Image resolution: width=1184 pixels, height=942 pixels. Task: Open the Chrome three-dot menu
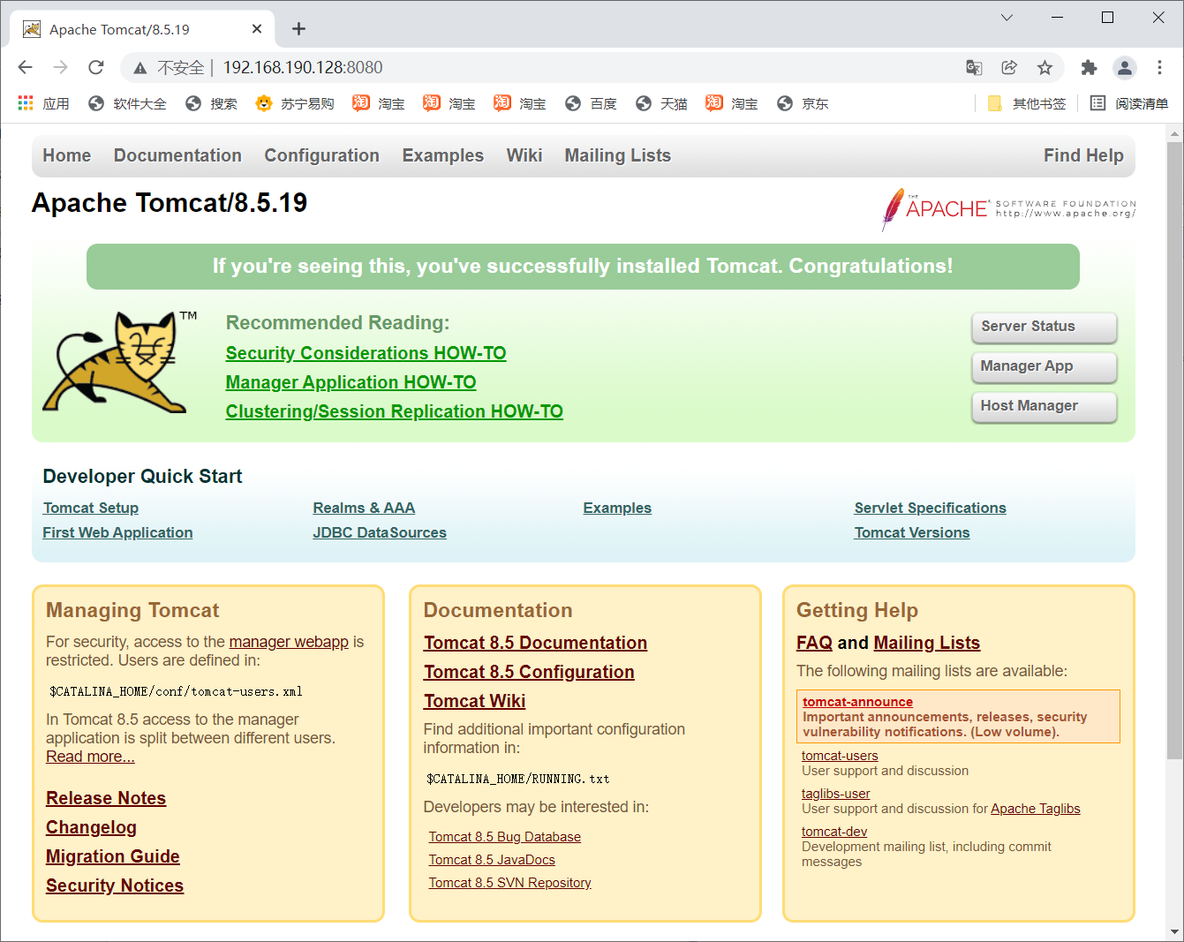(1159, 67)
